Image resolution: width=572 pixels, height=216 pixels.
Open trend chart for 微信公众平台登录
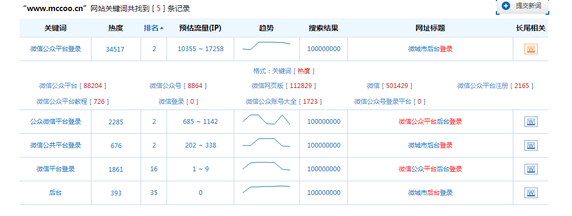[266, 46]
